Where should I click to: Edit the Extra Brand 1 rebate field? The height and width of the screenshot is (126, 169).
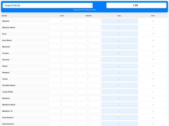[89, 117]
